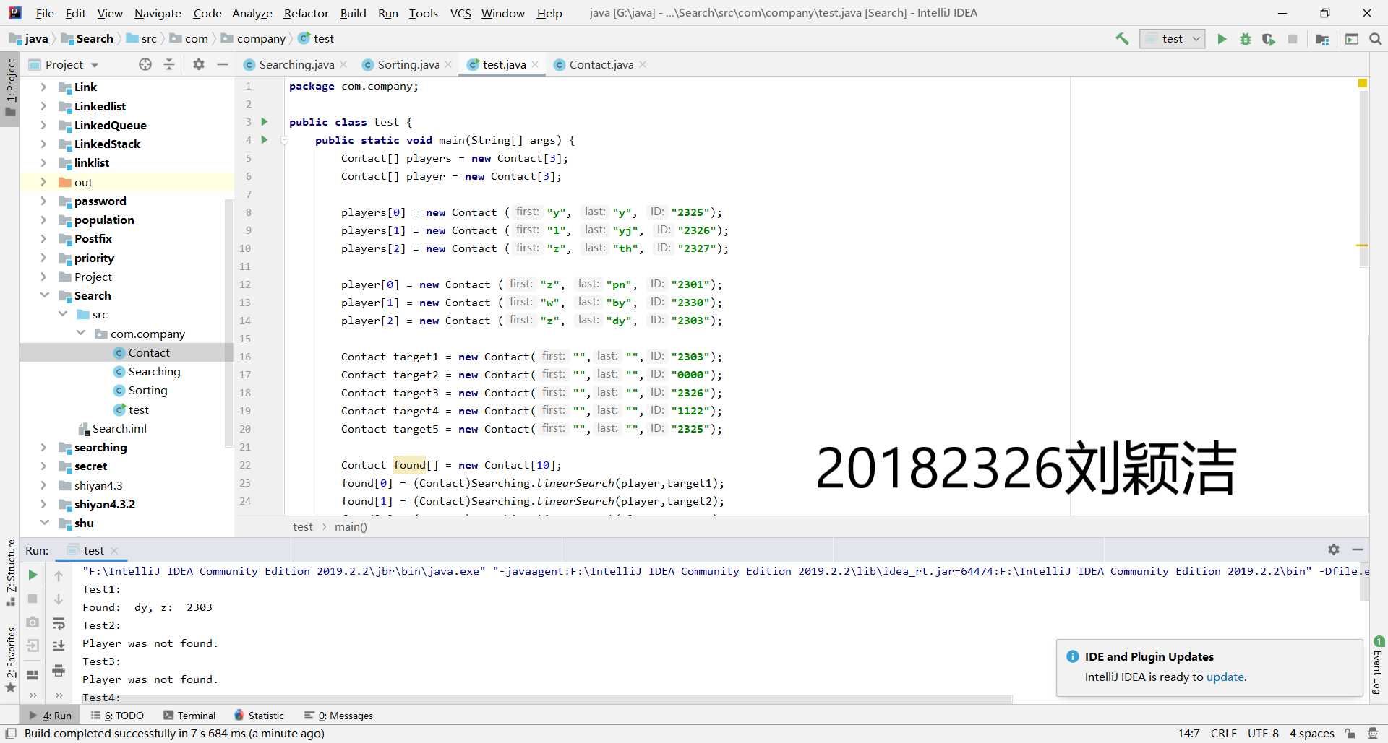Click the exit icon in Run panel
Viewport: 1388px width, 743px height.
[x=33, y=646]
